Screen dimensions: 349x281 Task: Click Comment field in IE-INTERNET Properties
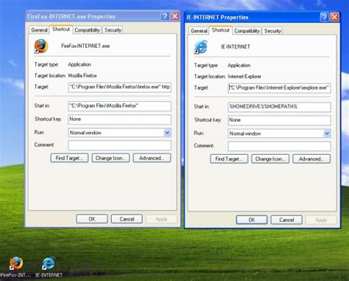tap(279, 146)
